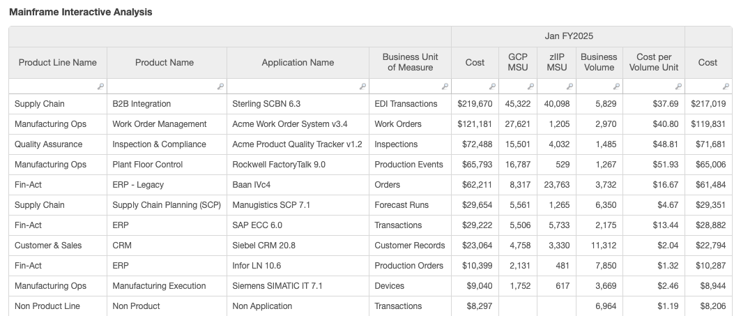Select the Non Product Line row cell
The width and height of the screenshot is (741, 316).
(47, 306)
